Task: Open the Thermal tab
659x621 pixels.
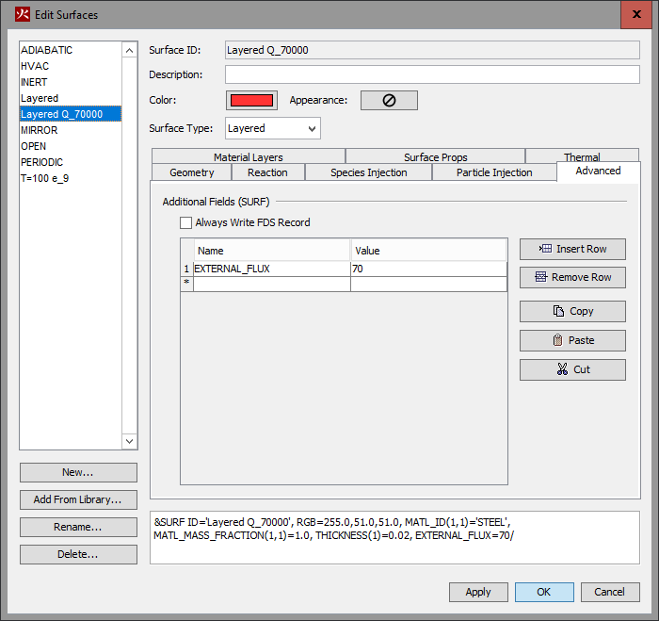Action: pyautogui.click(x=582, y=156)
